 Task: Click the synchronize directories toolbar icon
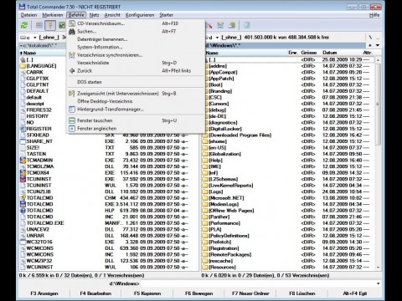(220, 25)
